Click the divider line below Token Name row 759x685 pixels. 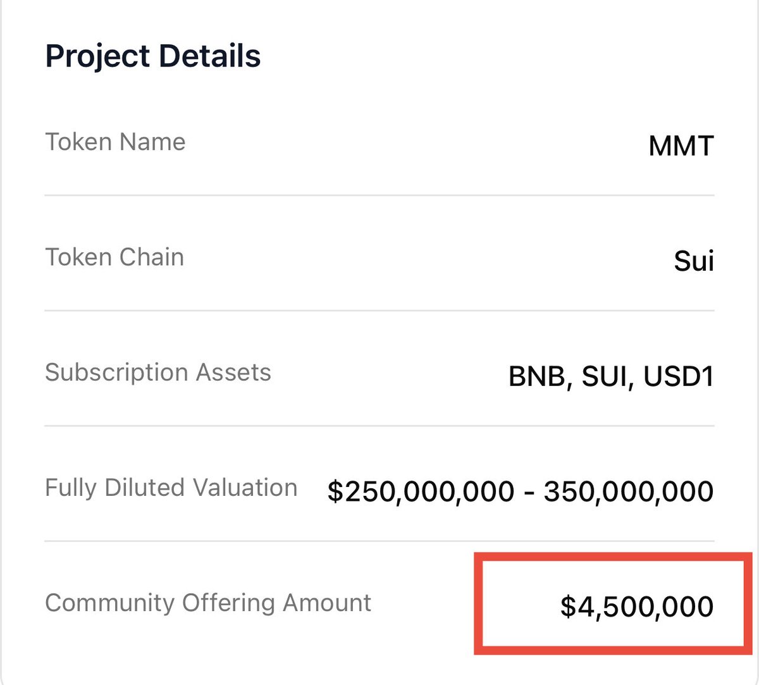(379, 195)
